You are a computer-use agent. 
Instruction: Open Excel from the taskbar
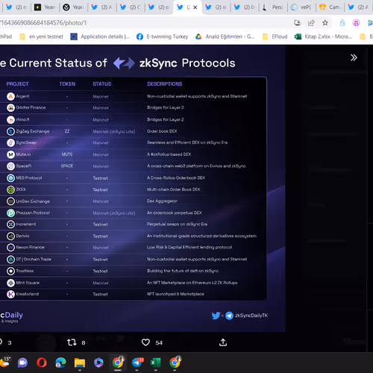pos(156,363)
